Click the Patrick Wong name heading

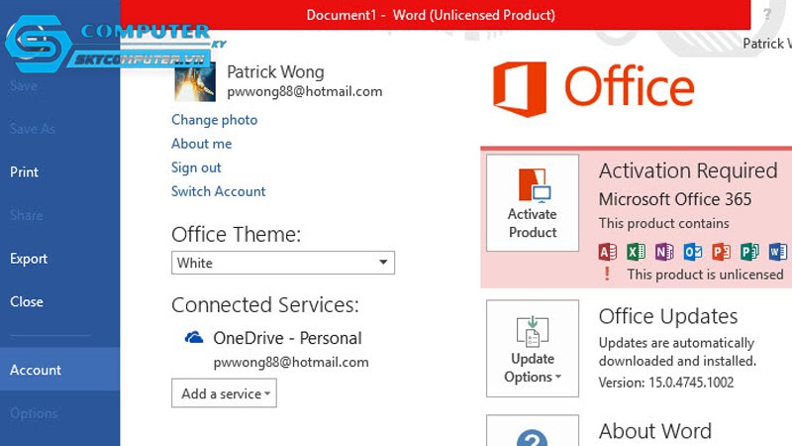click(x=275, y=71)
